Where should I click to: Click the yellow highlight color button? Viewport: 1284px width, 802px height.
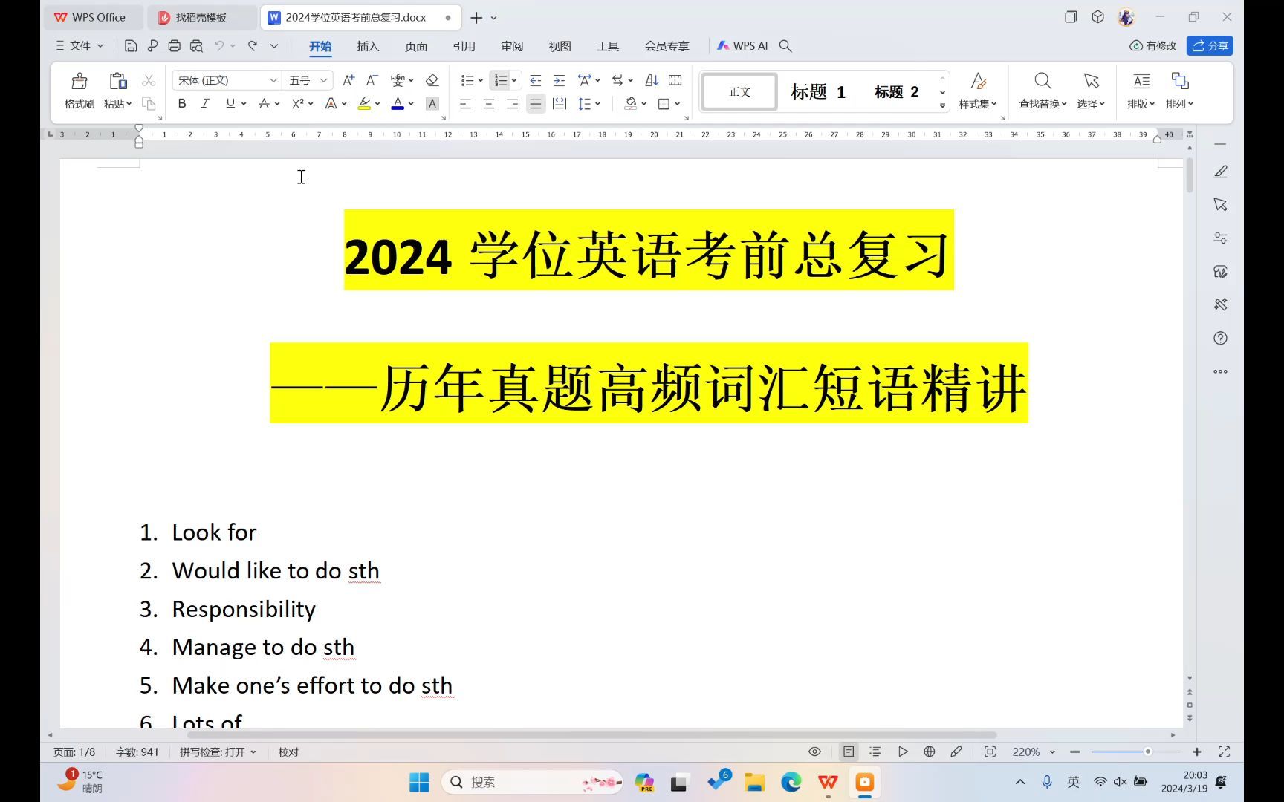(364, 104)
